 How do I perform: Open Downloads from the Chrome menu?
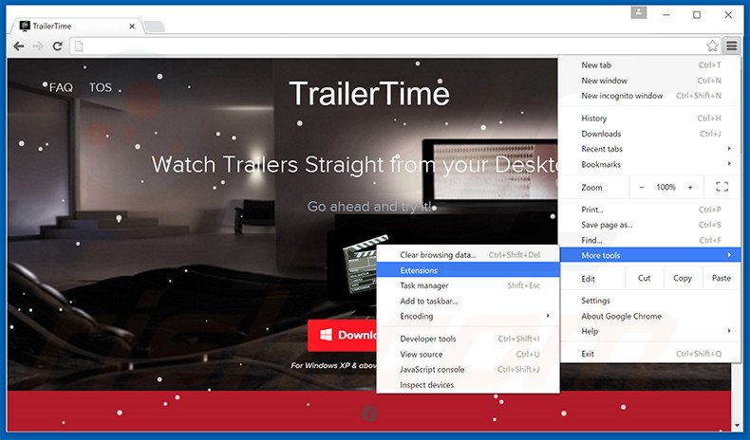tap(649, 134)
